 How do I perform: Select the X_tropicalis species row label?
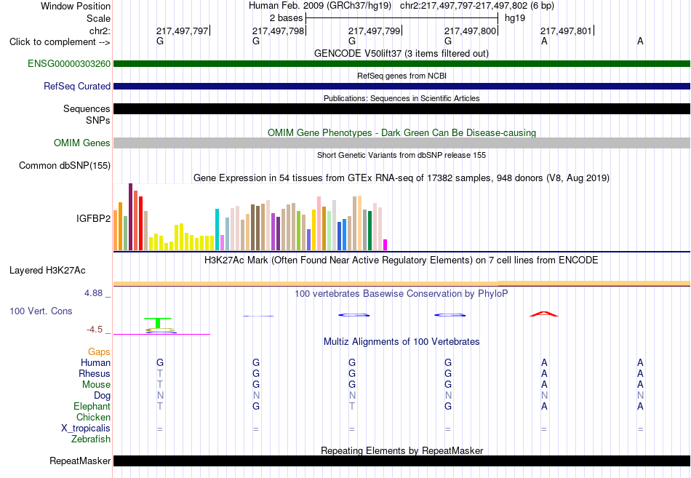[86, 429]
